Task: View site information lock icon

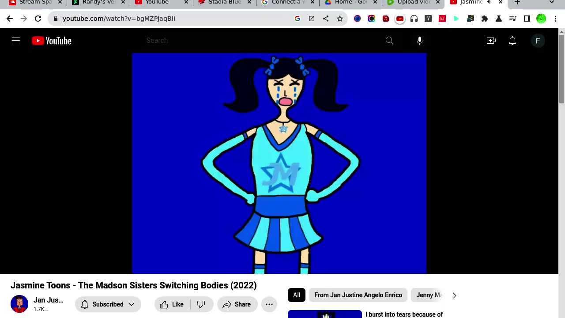Action: pos(55,19)
